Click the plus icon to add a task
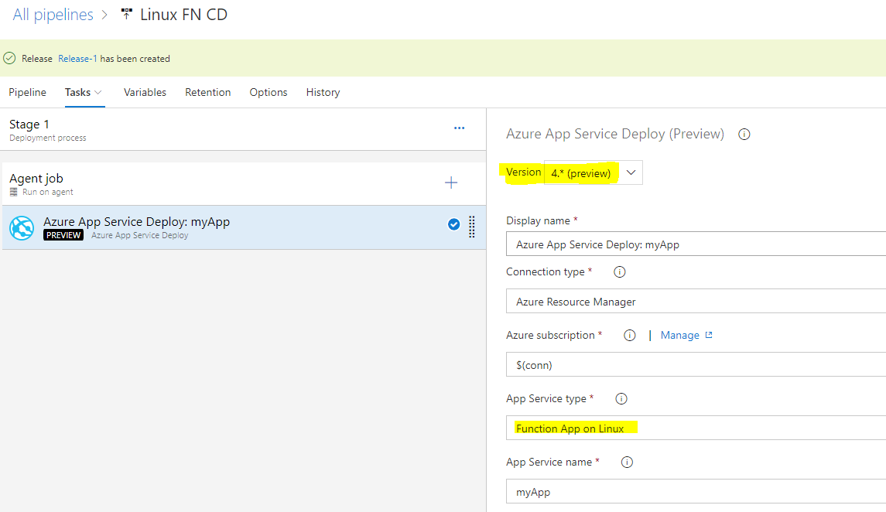The width and height of the screenshot is (886, 512). pyautogui.click(x=450, y=182)
